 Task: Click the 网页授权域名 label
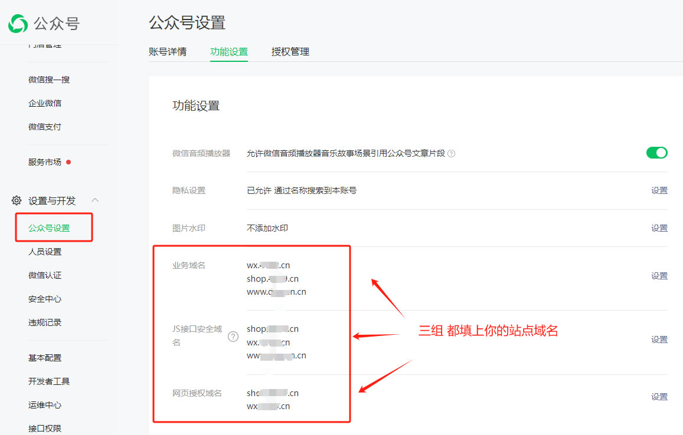point(197,393)
